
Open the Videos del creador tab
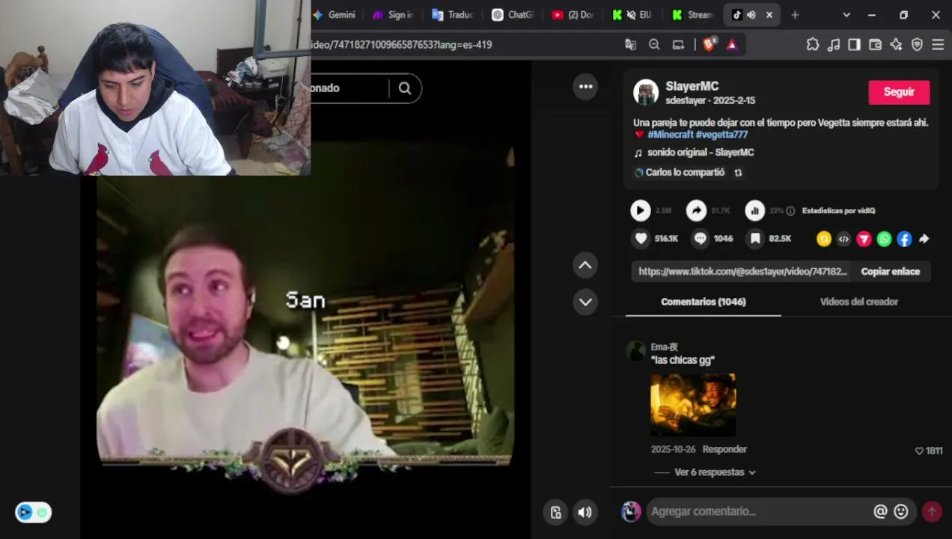click(x=858, y=302)
